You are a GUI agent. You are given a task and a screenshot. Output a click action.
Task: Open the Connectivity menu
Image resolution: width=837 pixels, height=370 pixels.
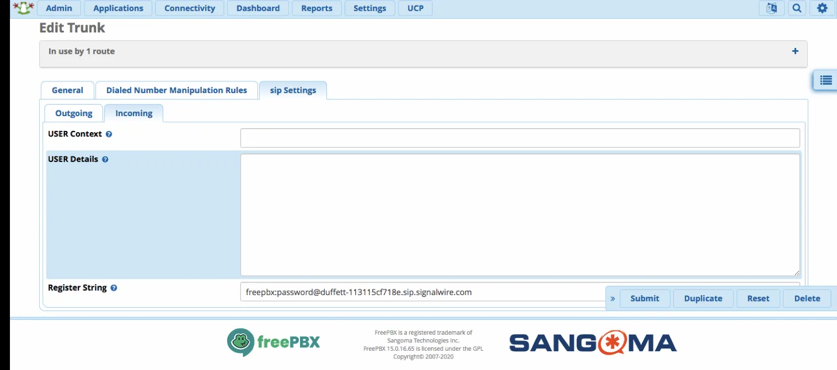tap(190, 8)
